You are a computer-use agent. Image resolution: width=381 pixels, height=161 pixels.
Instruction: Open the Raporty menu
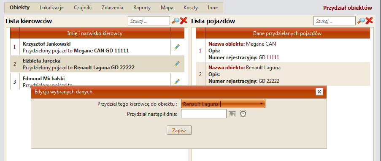[142, 8]
